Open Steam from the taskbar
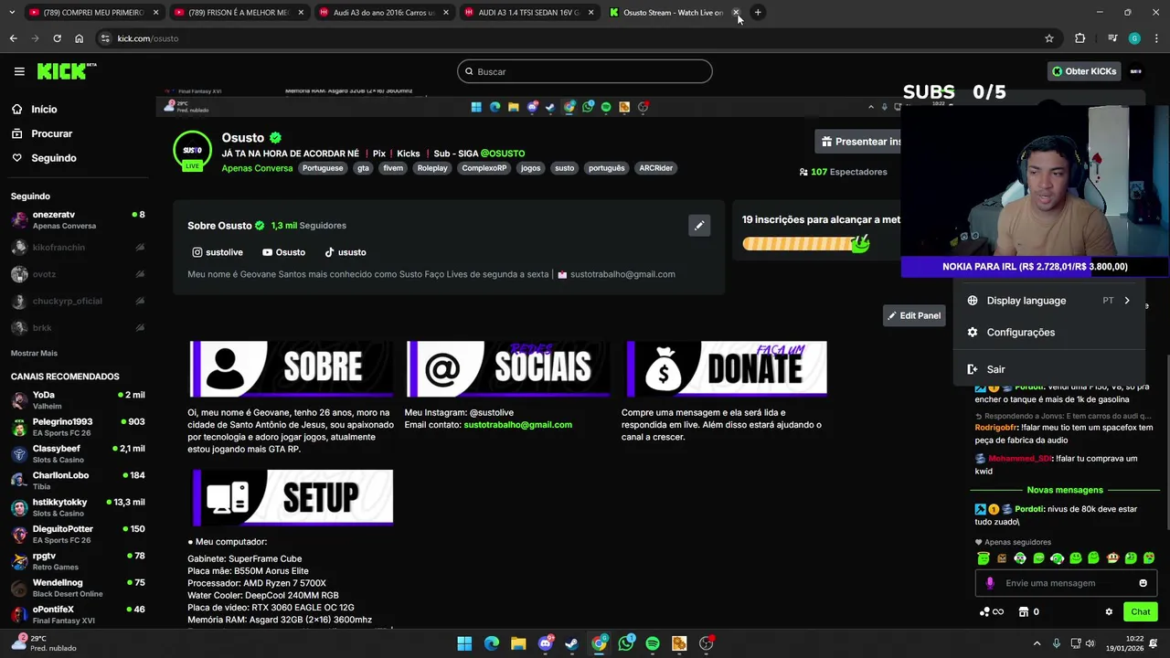The height and width of the screenshot is (658, 1170). (x=572, y=644)
